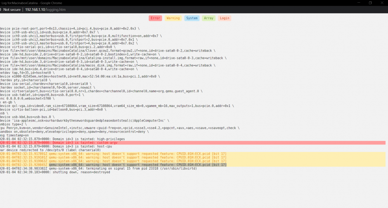388x208 pixels.
Task: Click the virtserialport guest_agent line
Action: (x=101, y=91)
